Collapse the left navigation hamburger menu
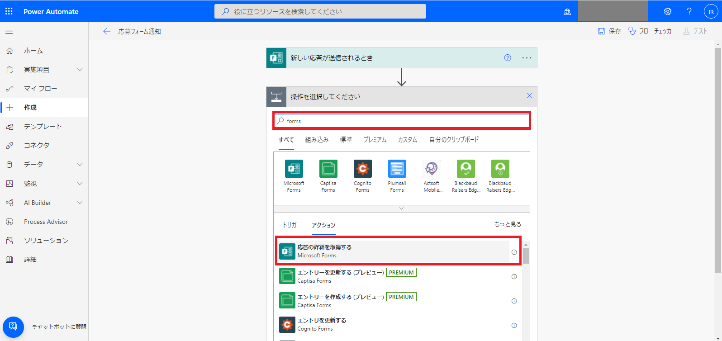Viewport: 722px width, 341px height. pos(9,32)
